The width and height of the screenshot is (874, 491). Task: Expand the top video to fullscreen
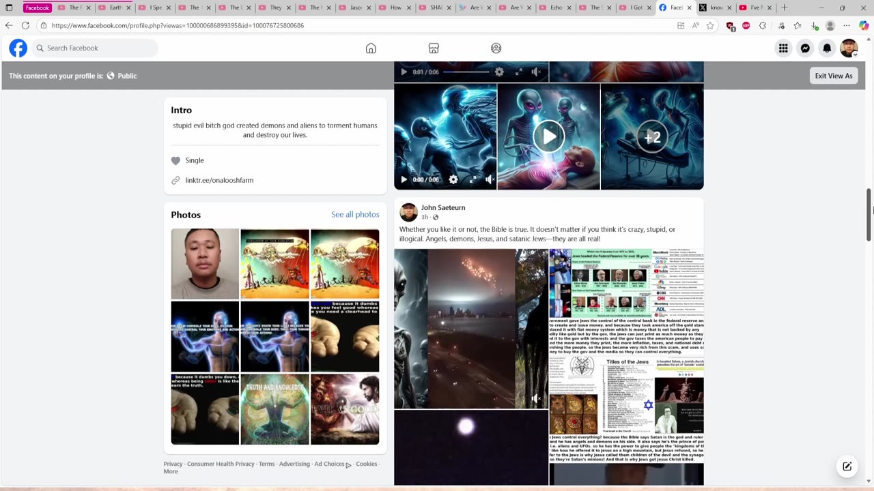(x=518, y=72)
